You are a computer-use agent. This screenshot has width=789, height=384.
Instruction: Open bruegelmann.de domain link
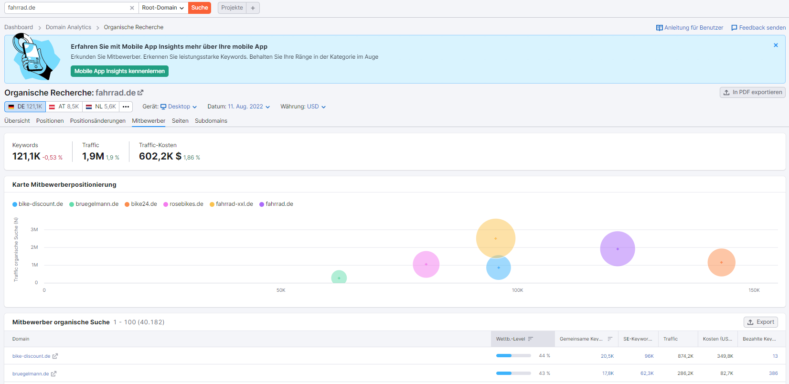point(31,374)
